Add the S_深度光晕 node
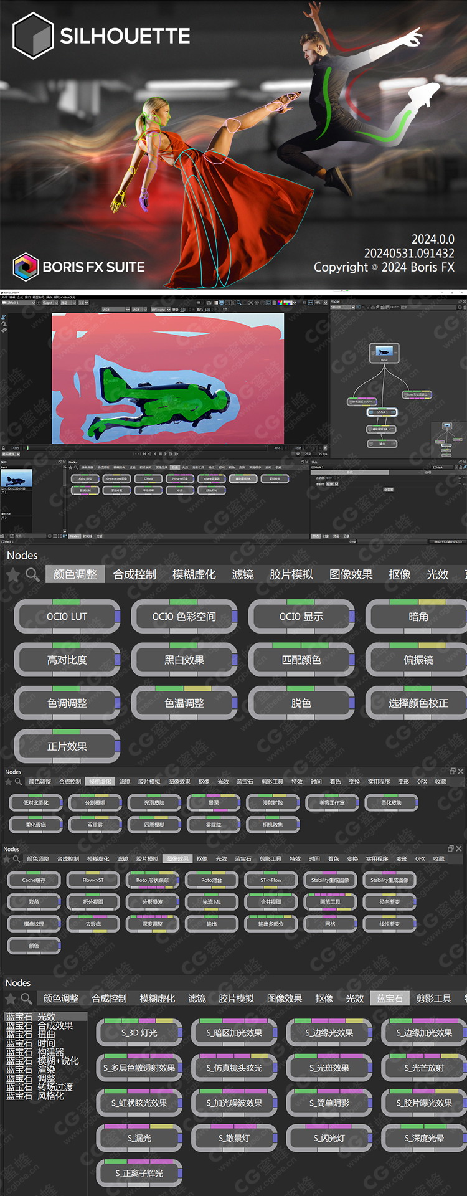 (424, 1139)
